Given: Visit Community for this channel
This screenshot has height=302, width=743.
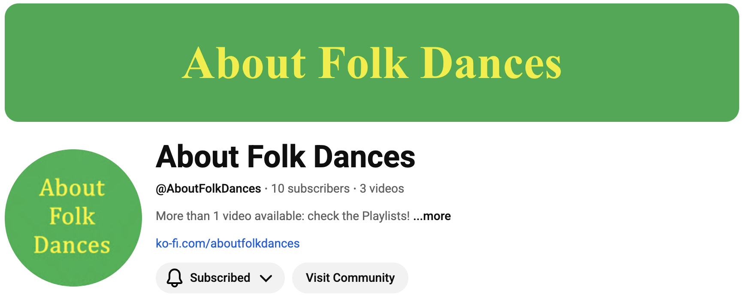Looking at the screenshot, I should pyautogui.click(x=350, y=278).
